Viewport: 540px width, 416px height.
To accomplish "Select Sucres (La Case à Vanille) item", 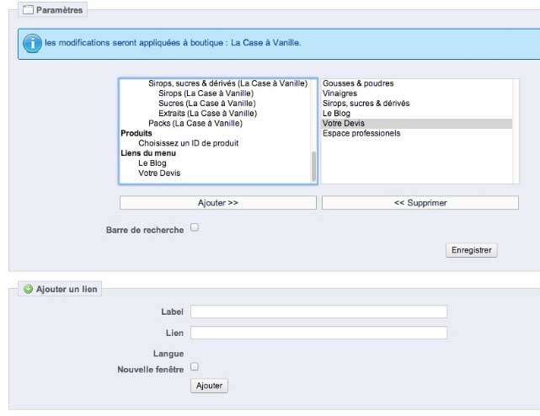I will (207, 104).
